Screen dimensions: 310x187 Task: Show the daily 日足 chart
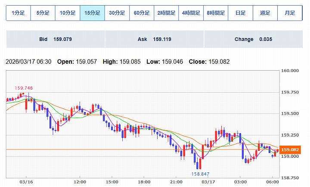pos(240,13)
